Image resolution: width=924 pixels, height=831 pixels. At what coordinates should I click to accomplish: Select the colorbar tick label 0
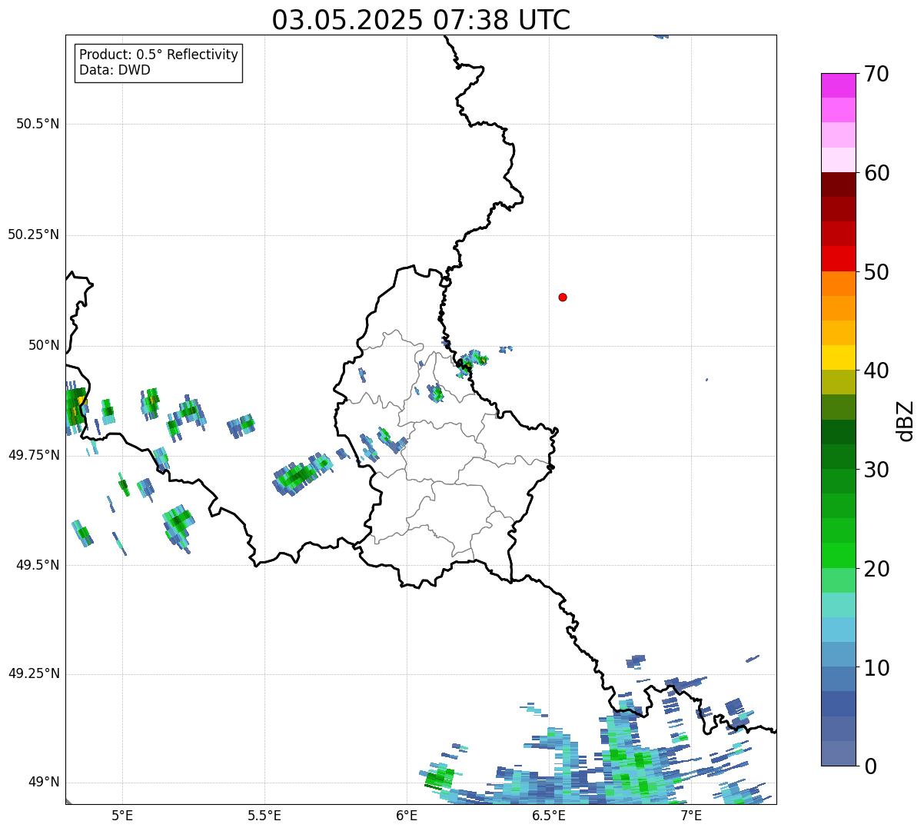[x=870, y=766]
